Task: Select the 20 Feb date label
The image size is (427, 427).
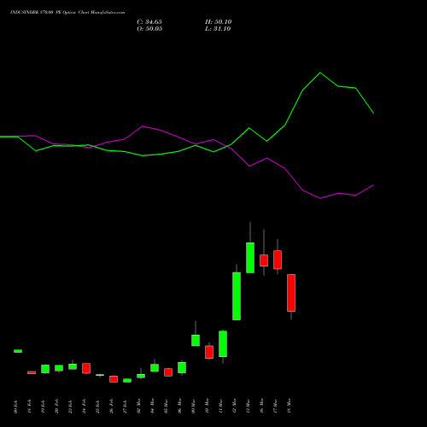Action: click(57, 407)
